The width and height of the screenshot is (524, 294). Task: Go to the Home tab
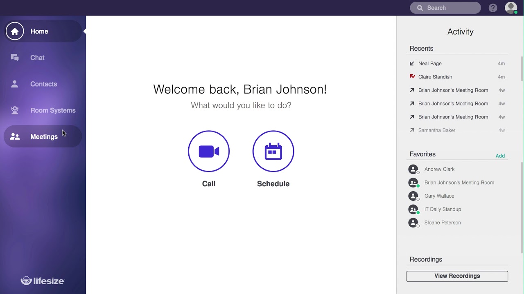tap(43, 31)
